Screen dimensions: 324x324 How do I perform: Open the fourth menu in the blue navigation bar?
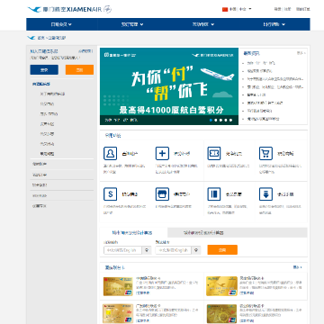pos(274,24)
